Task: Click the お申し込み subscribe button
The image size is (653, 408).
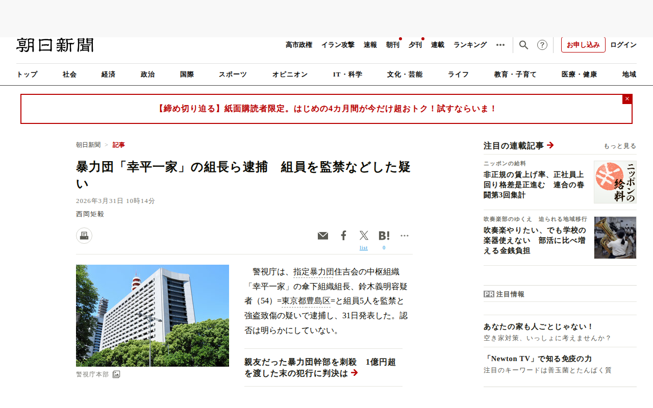Action: click(583, 45)
